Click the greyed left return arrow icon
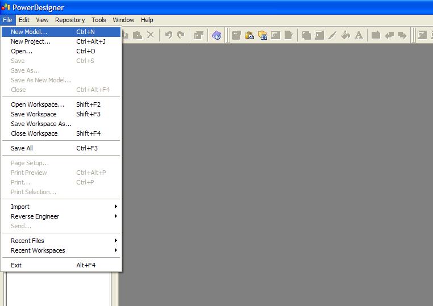Screen dimensions: 433x306 [389, 35]
